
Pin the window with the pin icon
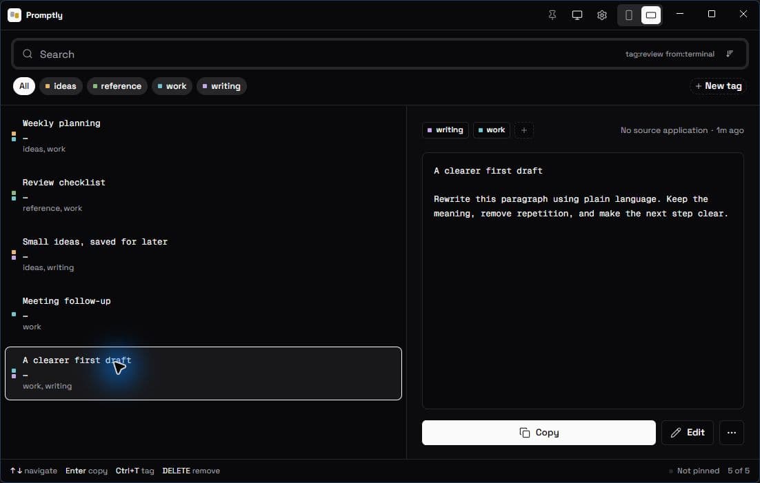point(552,15)
